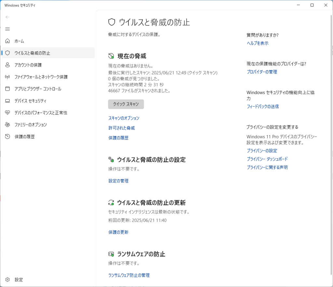
Task: Click the フィードバックの送信 link
Action: tap(262, 107)
